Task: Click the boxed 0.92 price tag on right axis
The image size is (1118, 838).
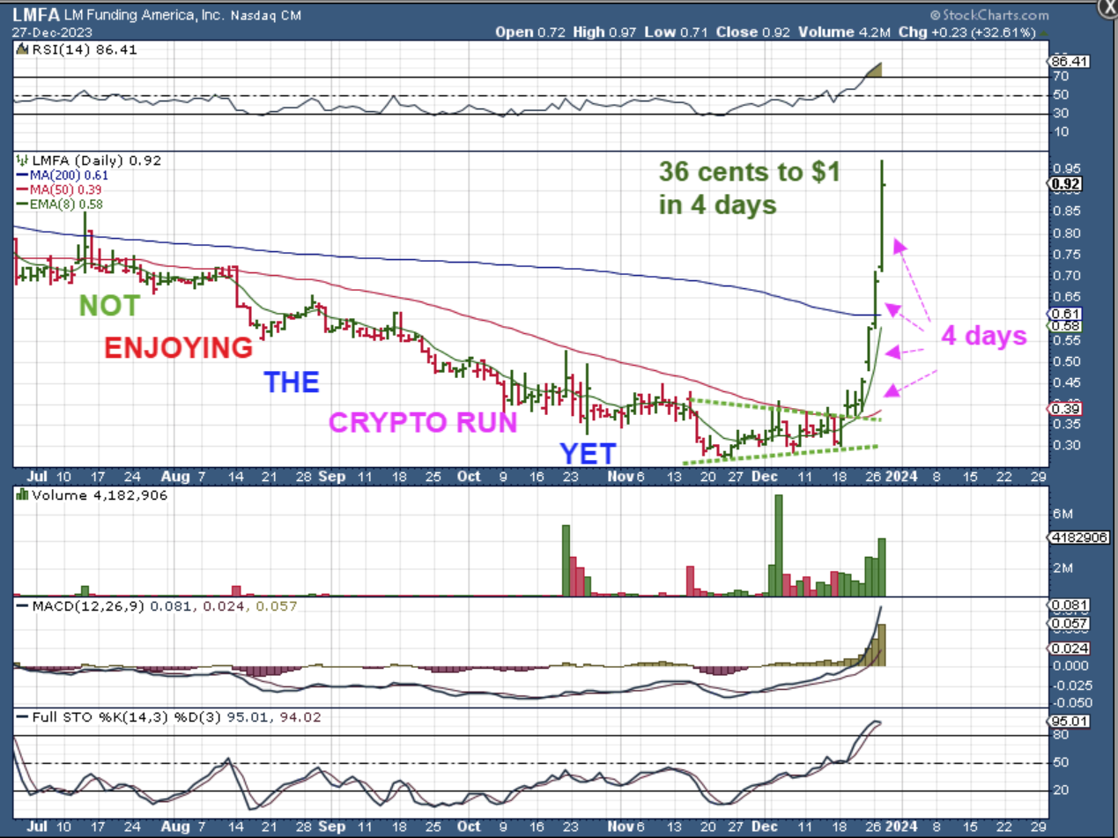Action: coord(1067,183)
